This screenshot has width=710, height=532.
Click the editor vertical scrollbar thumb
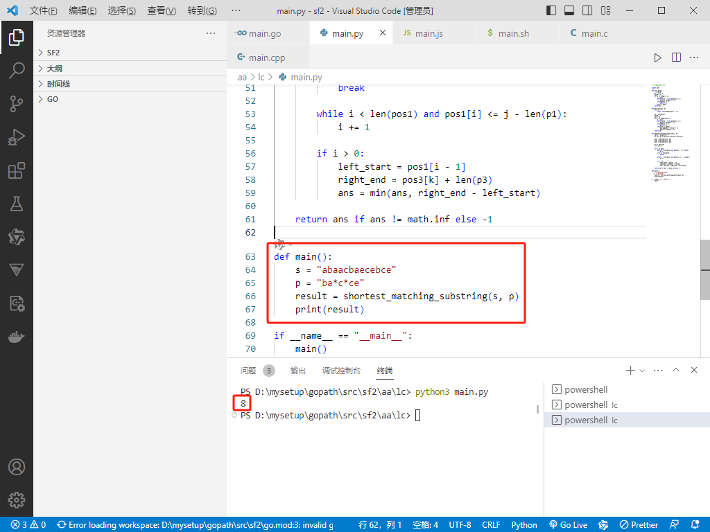(705, 269)
